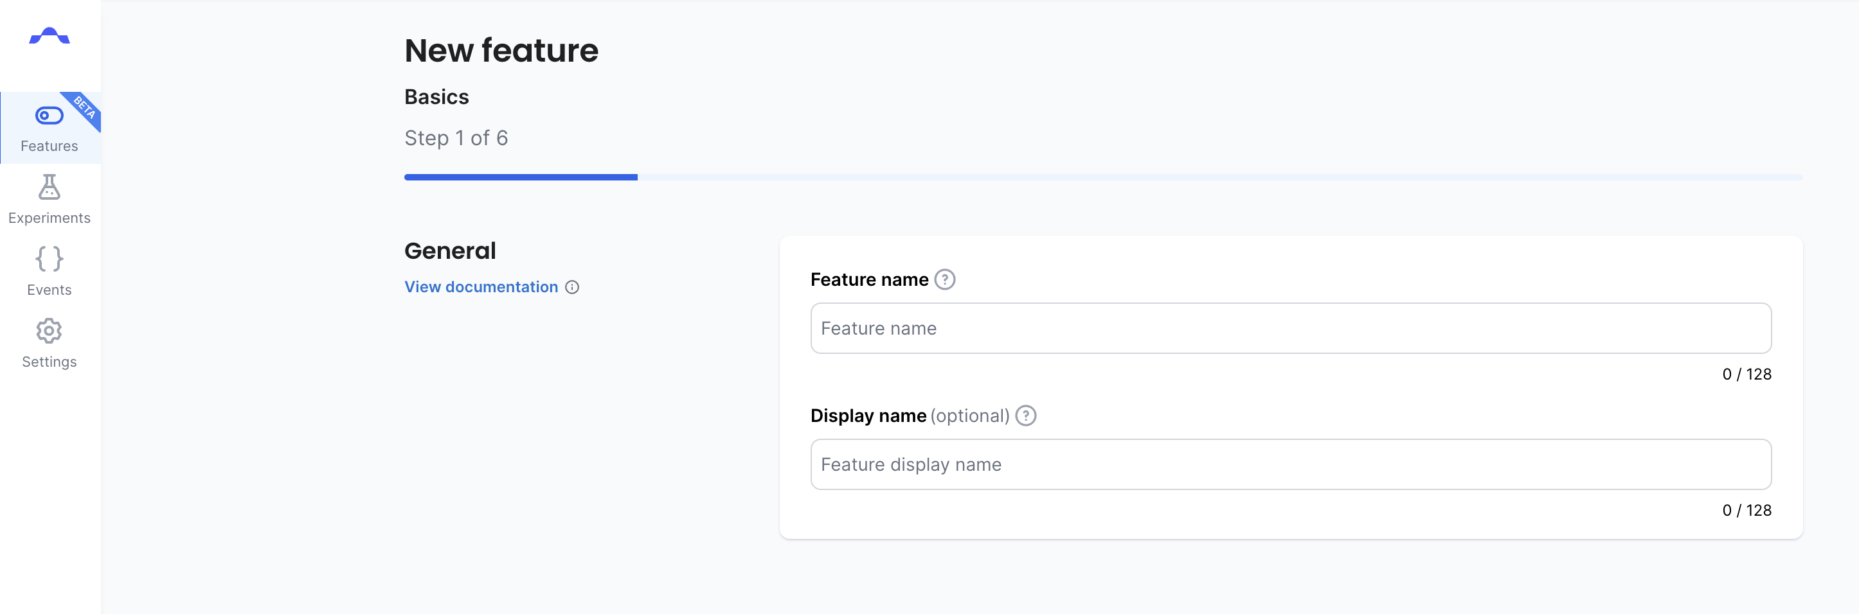Select the Basics step label
Viewport: 1859px width, 614px height.
436,96
